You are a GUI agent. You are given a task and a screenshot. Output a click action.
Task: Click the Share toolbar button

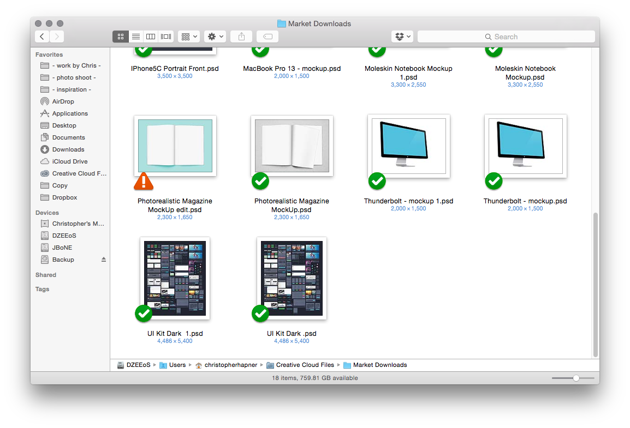241,37
